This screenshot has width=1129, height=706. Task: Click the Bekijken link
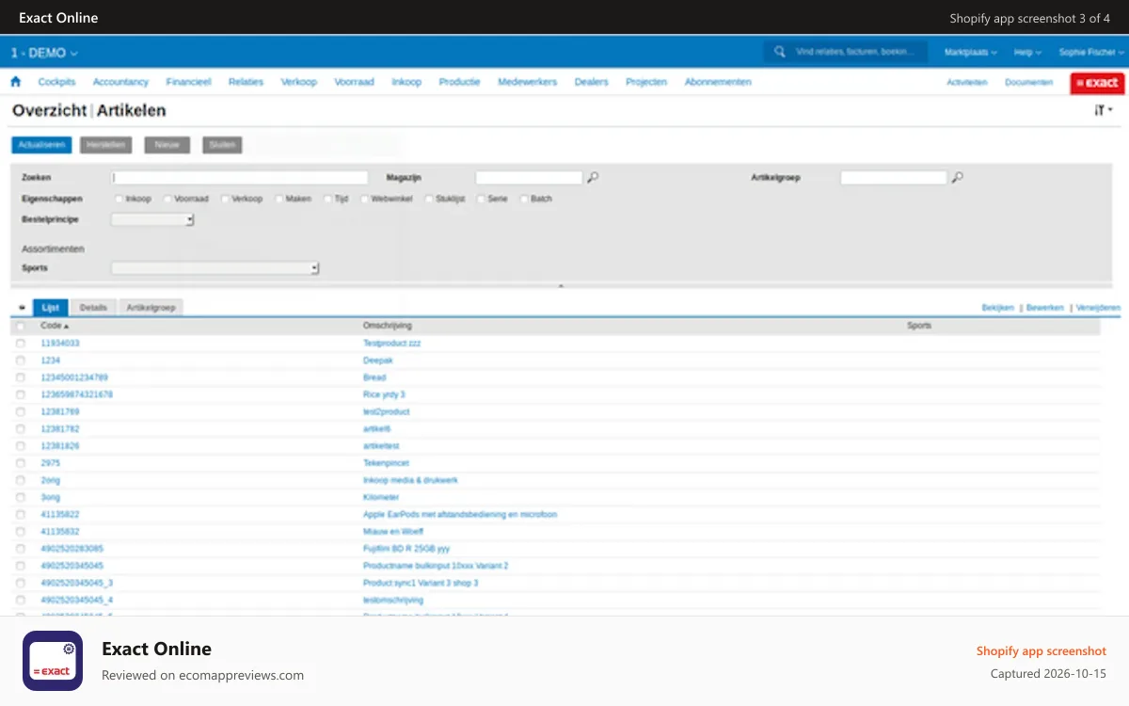coord(997,308)
